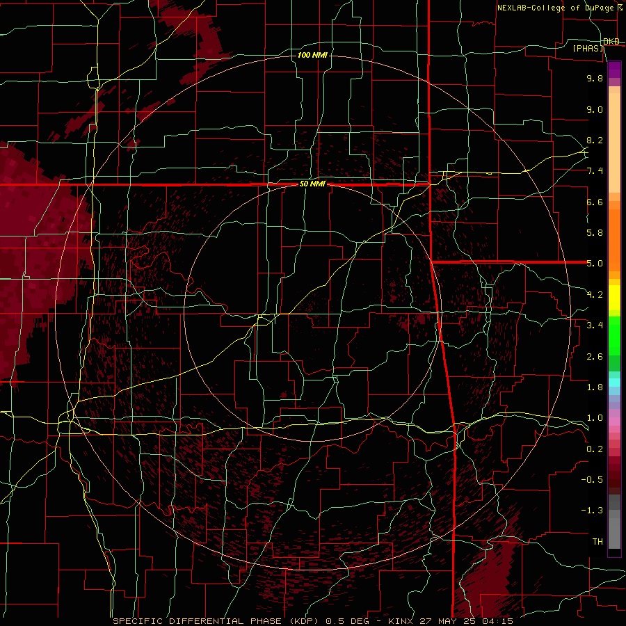Click the KINX radar site identifier

point(401,621)
